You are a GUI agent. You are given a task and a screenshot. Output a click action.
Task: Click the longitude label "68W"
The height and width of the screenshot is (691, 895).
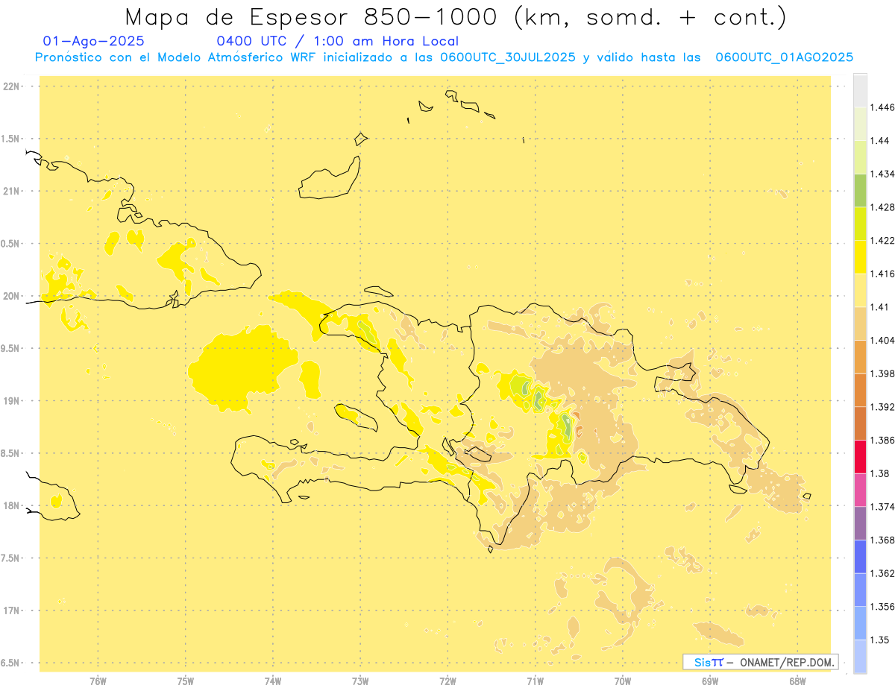coord(797,681)
